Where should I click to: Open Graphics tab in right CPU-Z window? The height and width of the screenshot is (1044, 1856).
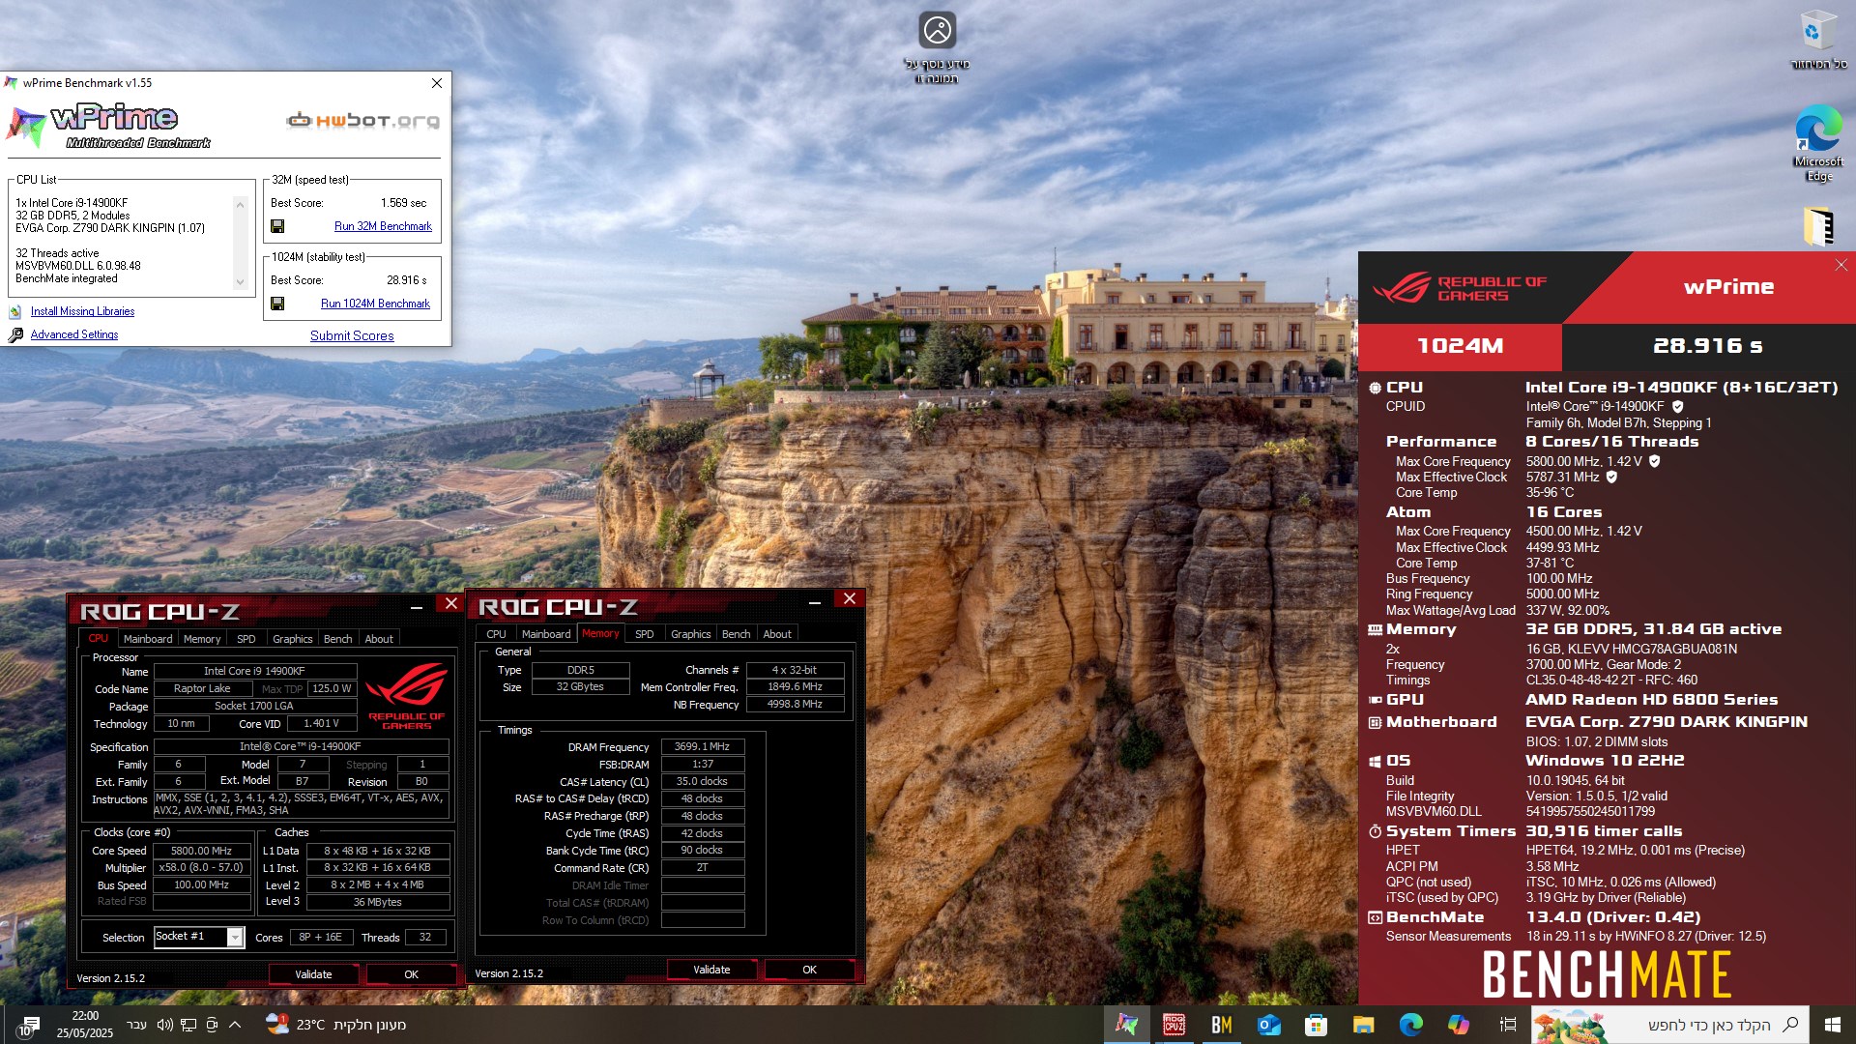pyautogui.click(x=691, y=634)
